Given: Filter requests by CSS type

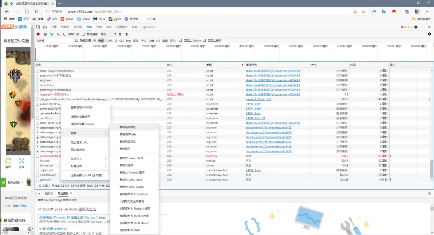Looking at the screenshot, I should [122, 41].
